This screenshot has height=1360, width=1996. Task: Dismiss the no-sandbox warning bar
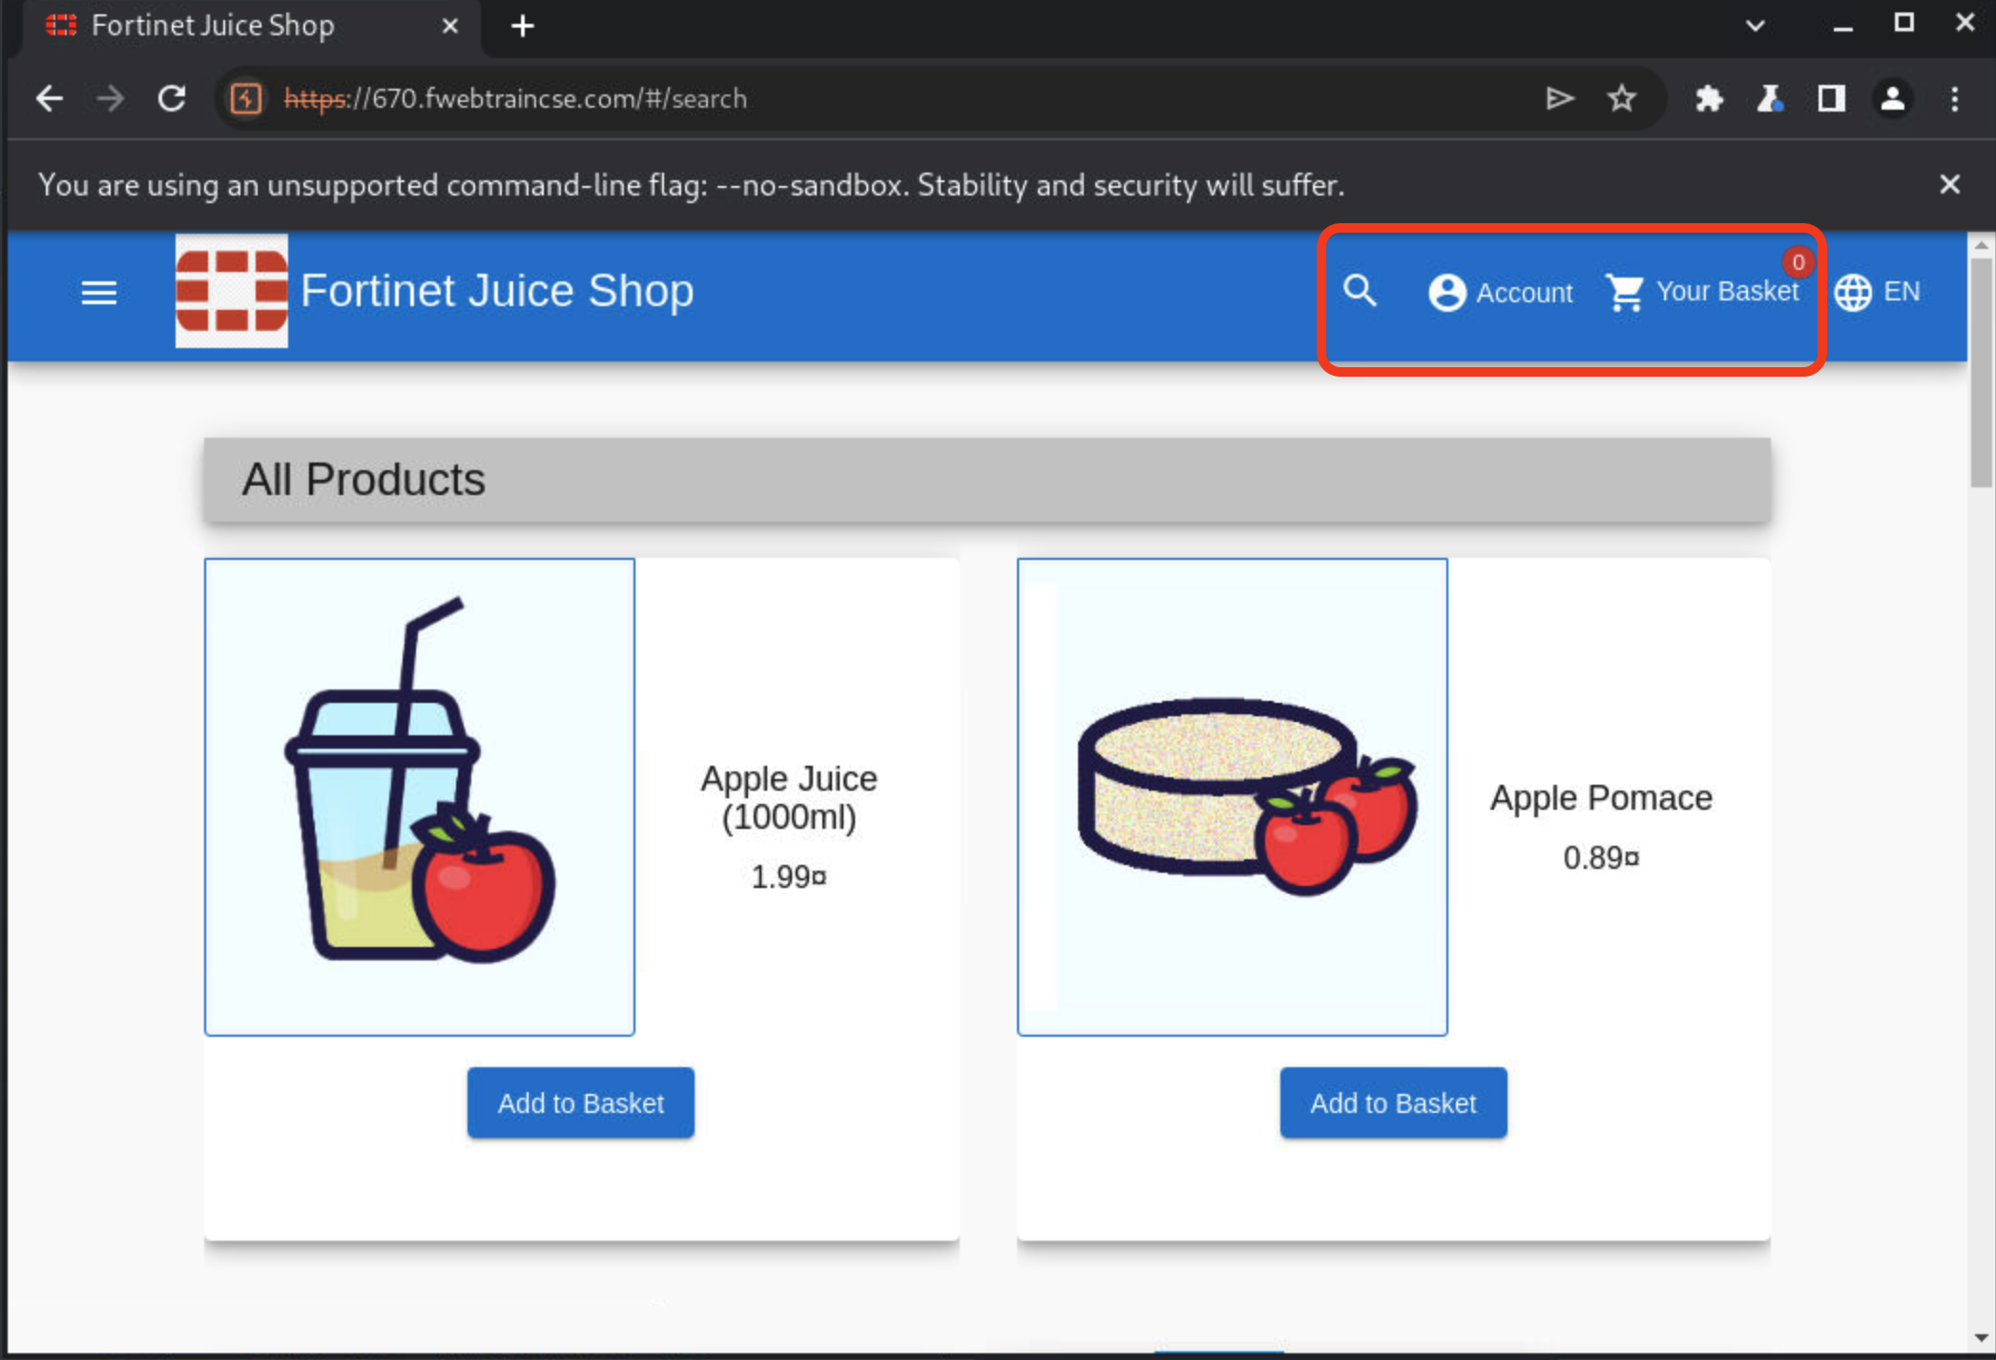pyautogui.click(x=1950, y=184)
